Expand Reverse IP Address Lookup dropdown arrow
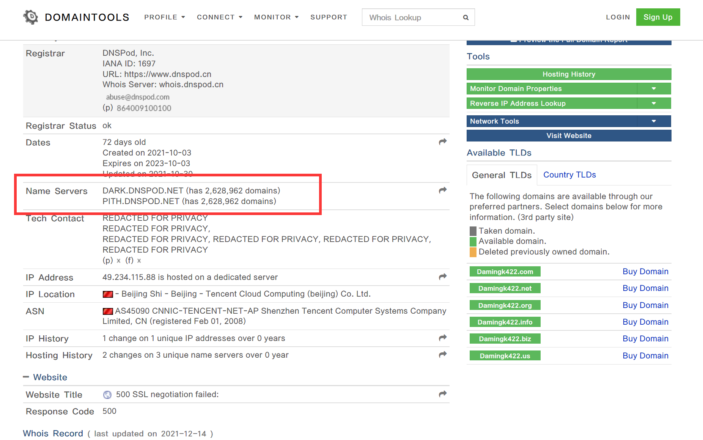Viewport: 703px width, 440px height. point(654,103)
